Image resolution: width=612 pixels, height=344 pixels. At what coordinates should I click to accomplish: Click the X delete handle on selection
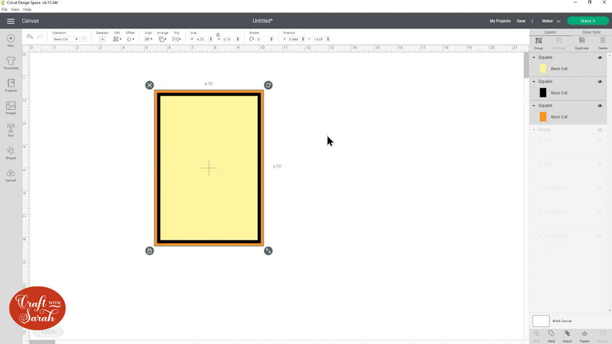(x=149, y=85)
